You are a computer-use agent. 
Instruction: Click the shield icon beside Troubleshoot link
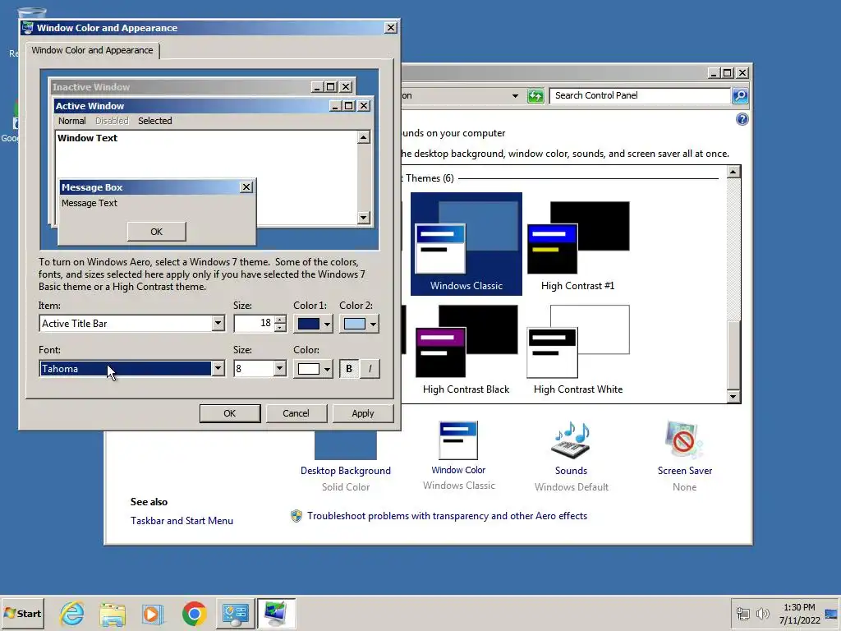click(x=296, y=516)
